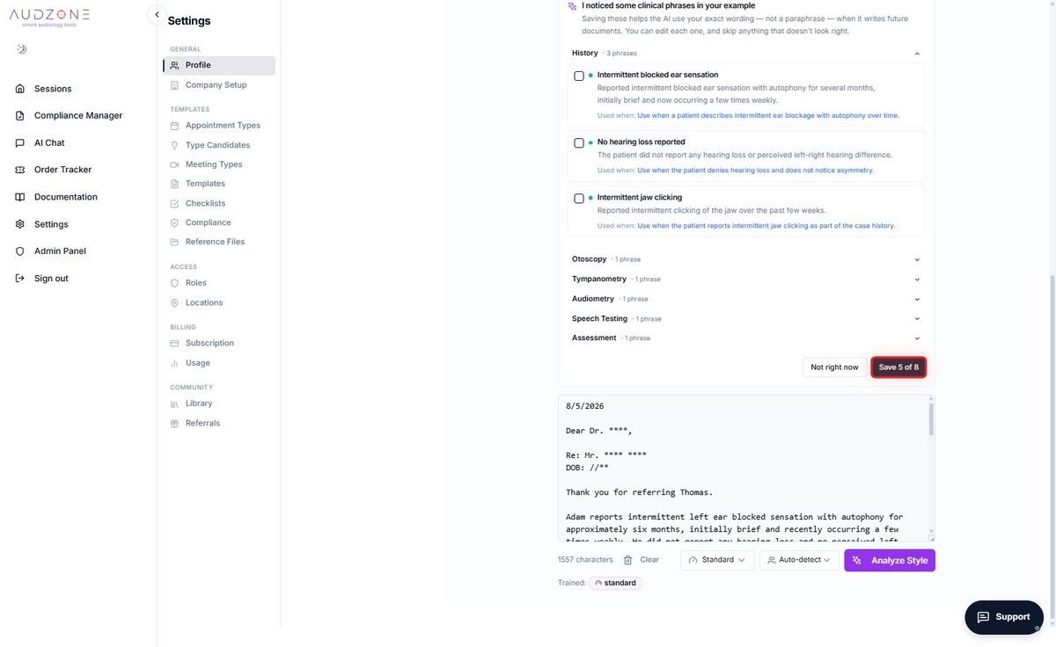Click the Analyze Style button

tap(890, 560)
